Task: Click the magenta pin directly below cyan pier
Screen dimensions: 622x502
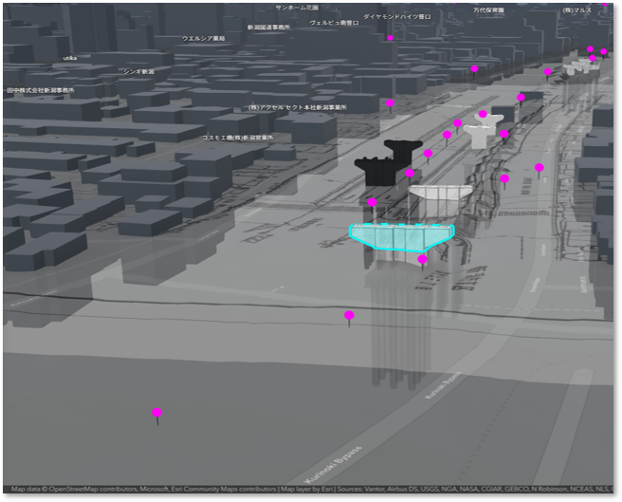Action: (423, 259)
